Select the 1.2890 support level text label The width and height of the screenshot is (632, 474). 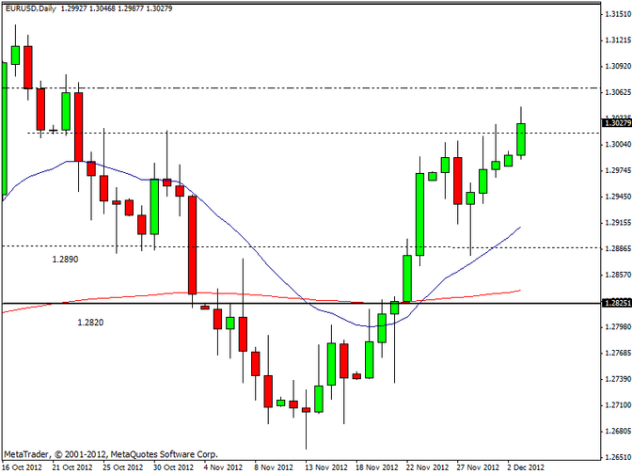point(65,258)
